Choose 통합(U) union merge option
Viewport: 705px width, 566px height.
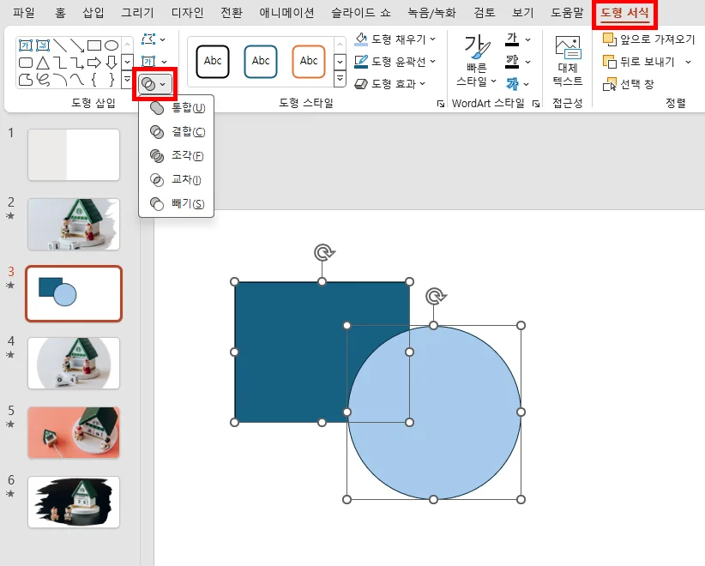point(177,108)
